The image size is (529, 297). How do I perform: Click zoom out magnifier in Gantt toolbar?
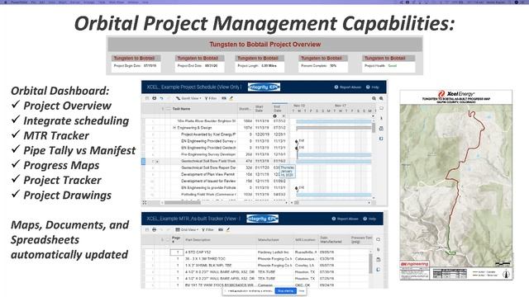coord(374,98)
